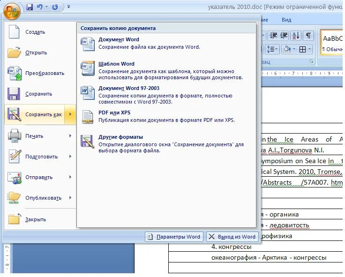Click the 'ледовитость' text in document
The width and height of the screenshot is (345, 277).
[x=289, y=225]
